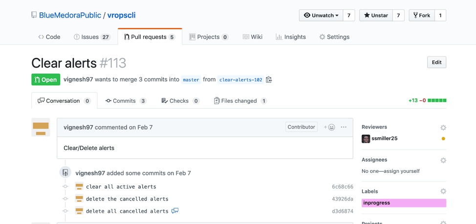476x224 pixels.
Task: Click 'assign yourself' link
Action: [402, 171]
